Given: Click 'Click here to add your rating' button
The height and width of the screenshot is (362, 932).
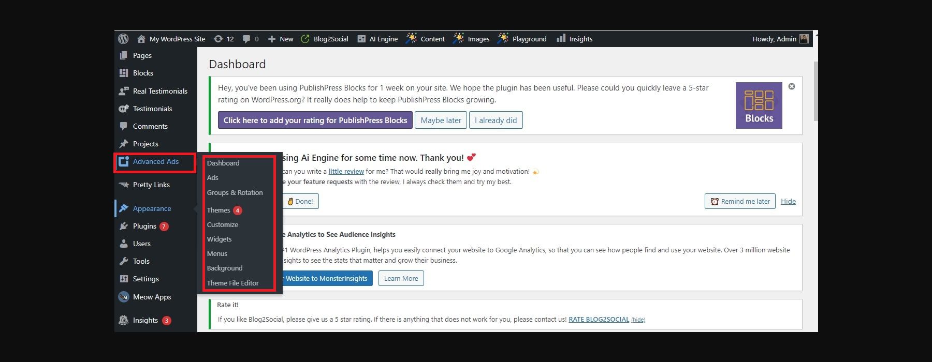Looking at the screenshot, I should tap(315, 120).
